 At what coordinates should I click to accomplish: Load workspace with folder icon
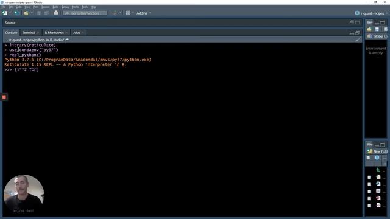coord(369,29)
